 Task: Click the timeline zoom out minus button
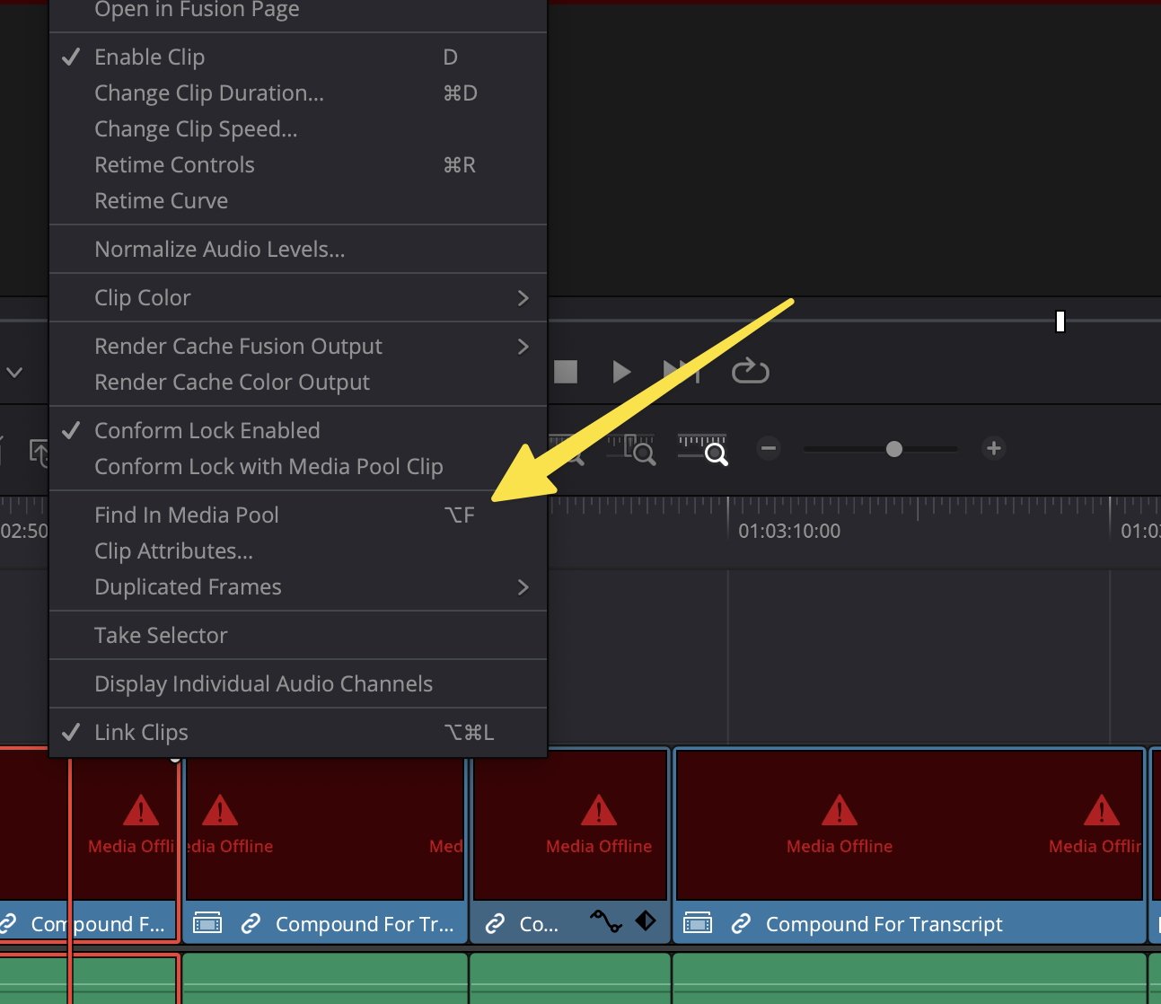[x=769, y=448]
